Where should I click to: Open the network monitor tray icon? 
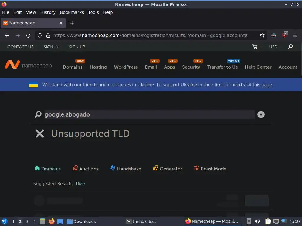point(276,221)
